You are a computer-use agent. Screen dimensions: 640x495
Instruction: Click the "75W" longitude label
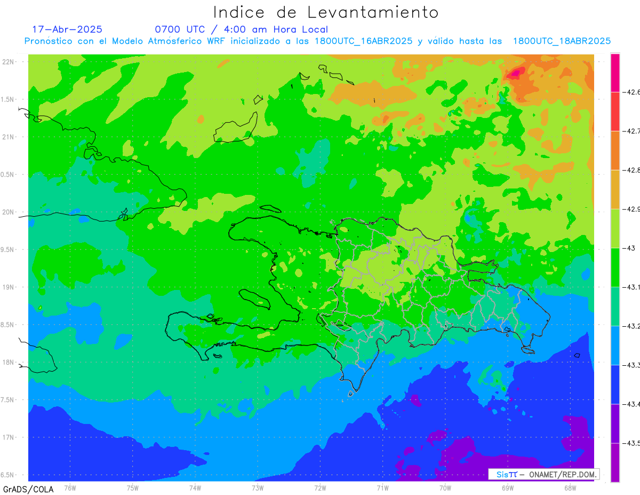[132, 488]
